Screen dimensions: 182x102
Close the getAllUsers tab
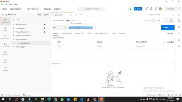tap(71, 15)
